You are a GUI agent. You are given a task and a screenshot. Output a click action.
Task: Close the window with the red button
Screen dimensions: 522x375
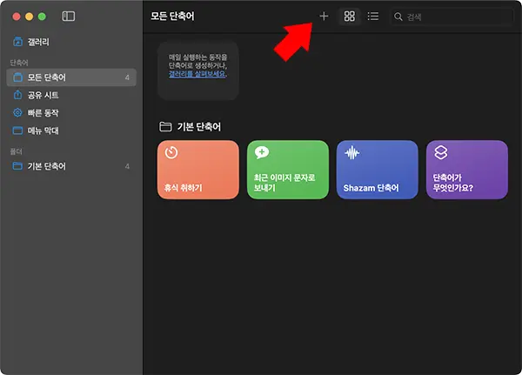tap(17, 17)
